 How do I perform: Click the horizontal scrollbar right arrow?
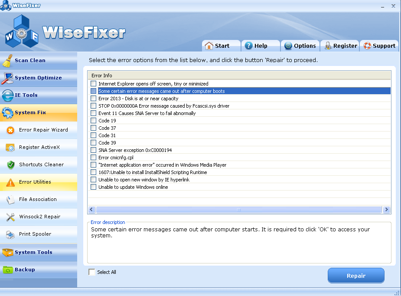pos(386,210)
